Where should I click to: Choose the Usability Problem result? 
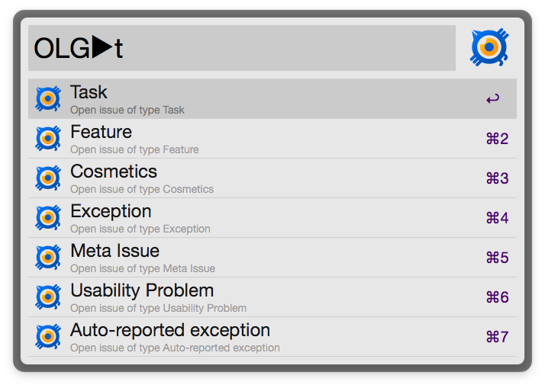[229, 297]
